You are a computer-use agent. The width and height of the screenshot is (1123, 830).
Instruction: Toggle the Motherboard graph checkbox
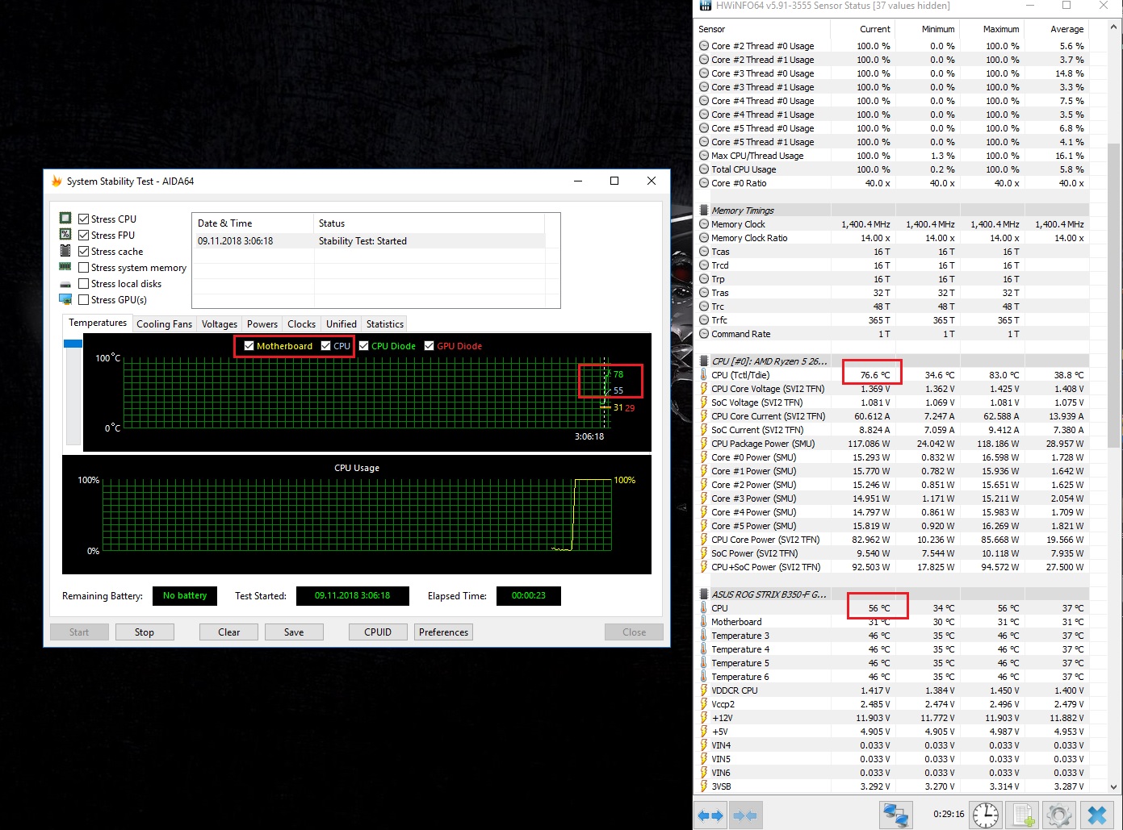(x=249, y=345)
